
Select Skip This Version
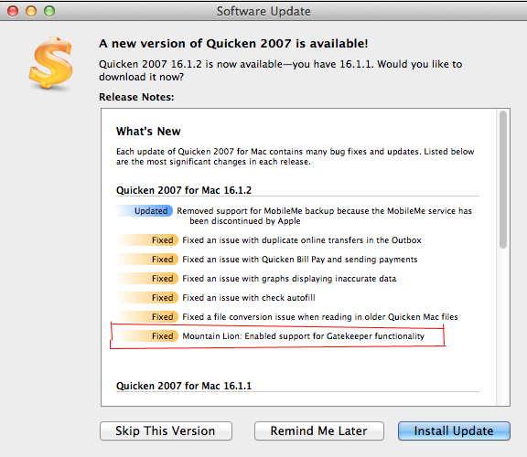(166, 430)
